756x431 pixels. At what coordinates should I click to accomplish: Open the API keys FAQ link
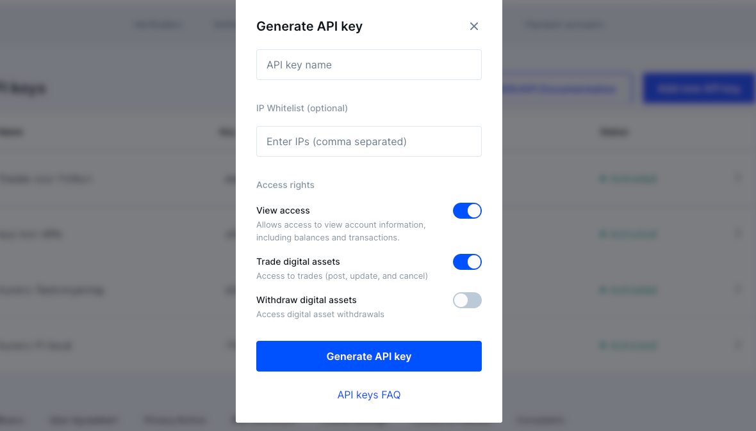tap(369, 395)
